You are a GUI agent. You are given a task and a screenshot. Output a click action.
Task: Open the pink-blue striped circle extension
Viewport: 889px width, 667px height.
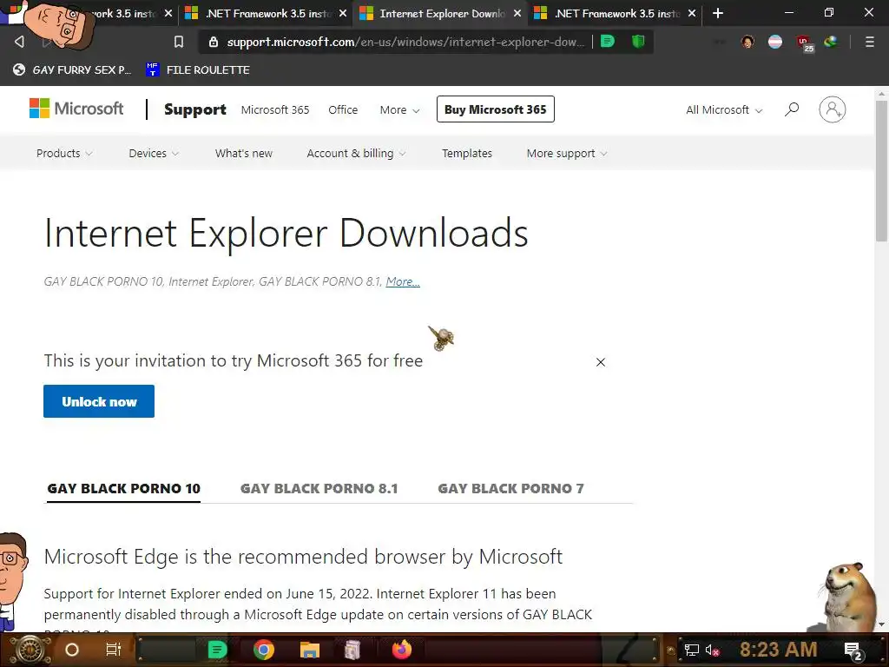775,42
